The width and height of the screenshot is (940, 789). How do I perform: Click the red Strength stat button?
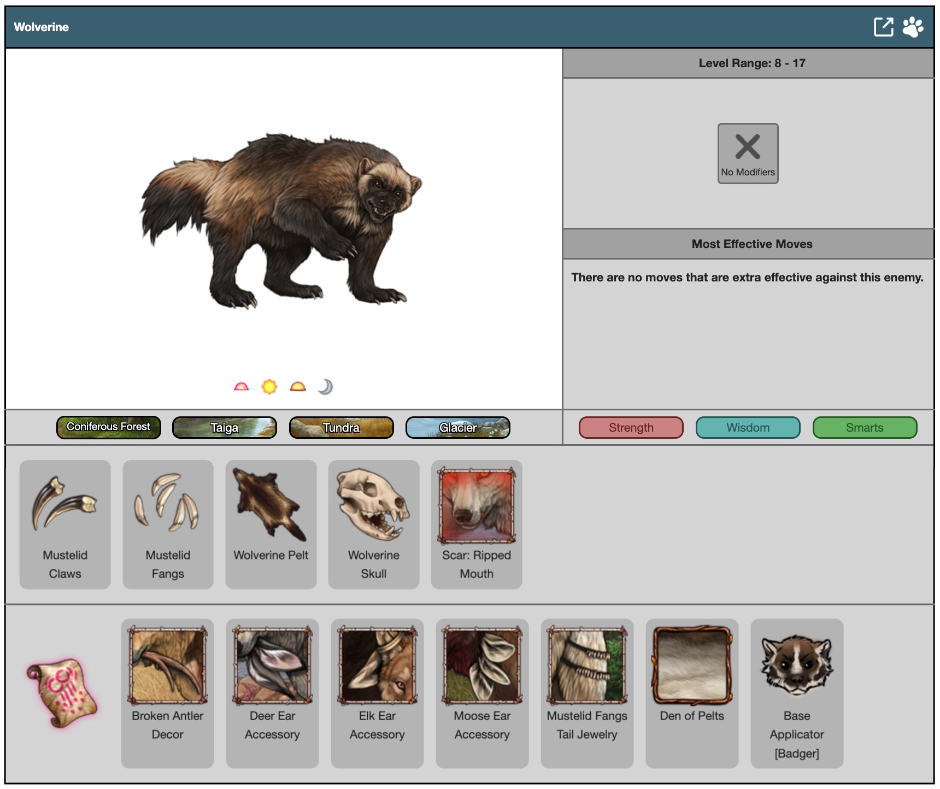pyautogui.click(x=631, y=427)
